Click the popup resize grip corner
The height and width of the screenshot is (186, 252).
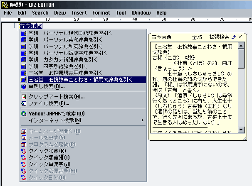245,139
